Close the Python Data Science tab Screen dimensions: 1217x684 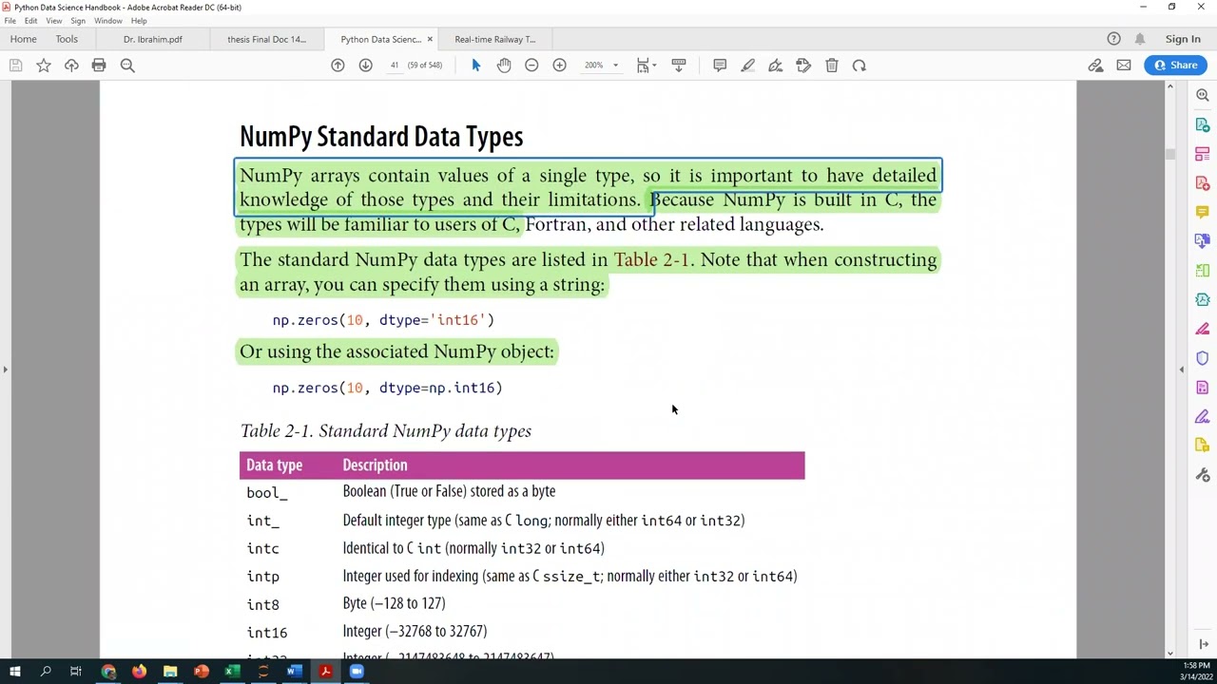coord(430,39)
